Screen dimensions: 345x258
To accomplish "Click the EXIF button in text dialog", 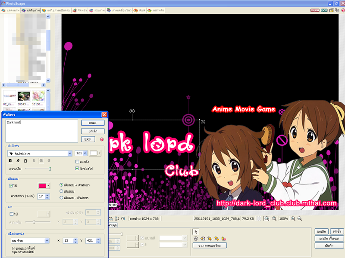I will tap(88, 139).
